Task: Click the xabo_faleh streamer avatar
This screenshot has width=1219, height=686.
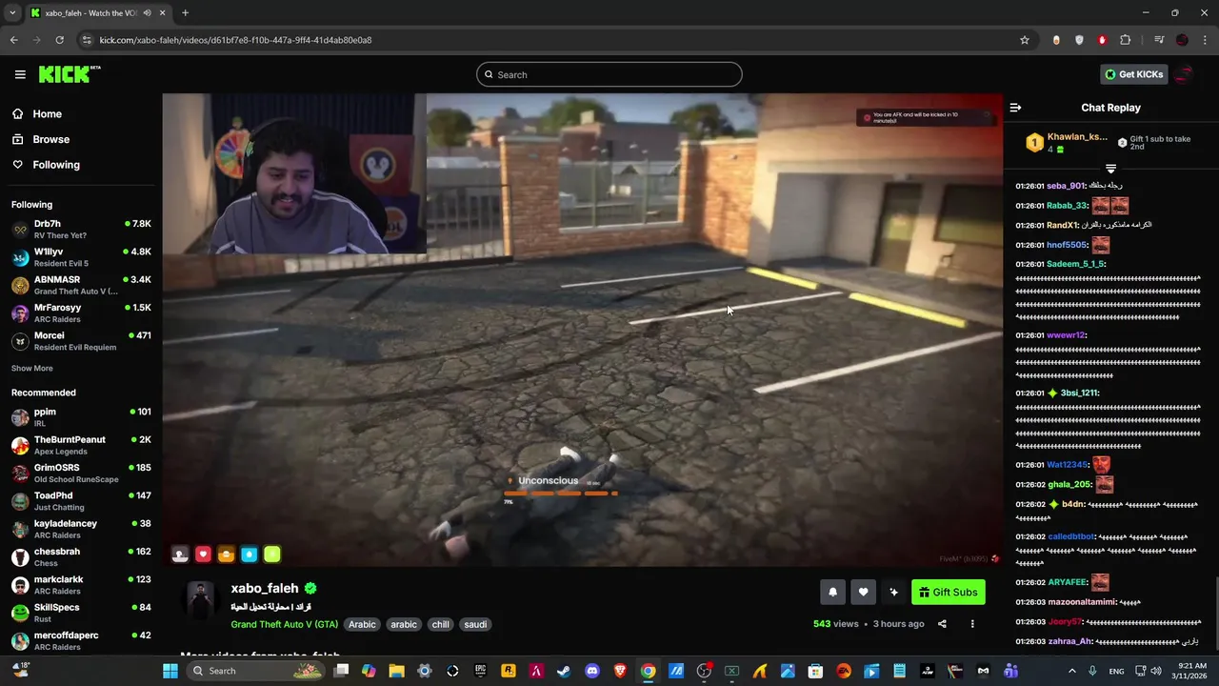Action: (200, 600)
